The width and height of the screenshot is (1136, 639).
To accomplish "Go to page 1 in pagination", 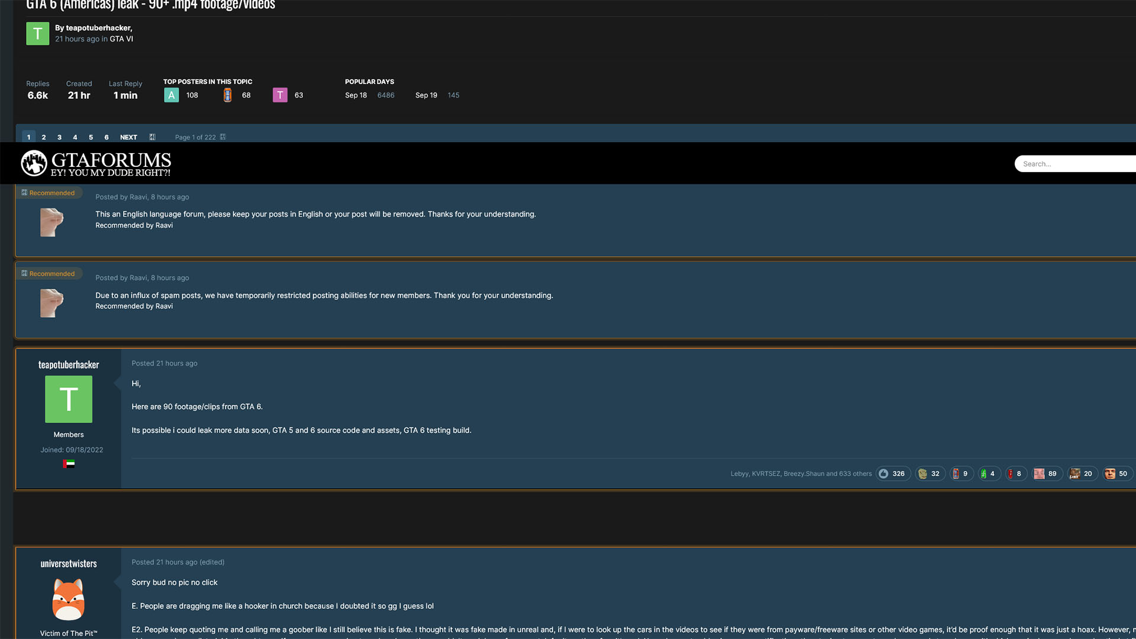I will point(28,137).
